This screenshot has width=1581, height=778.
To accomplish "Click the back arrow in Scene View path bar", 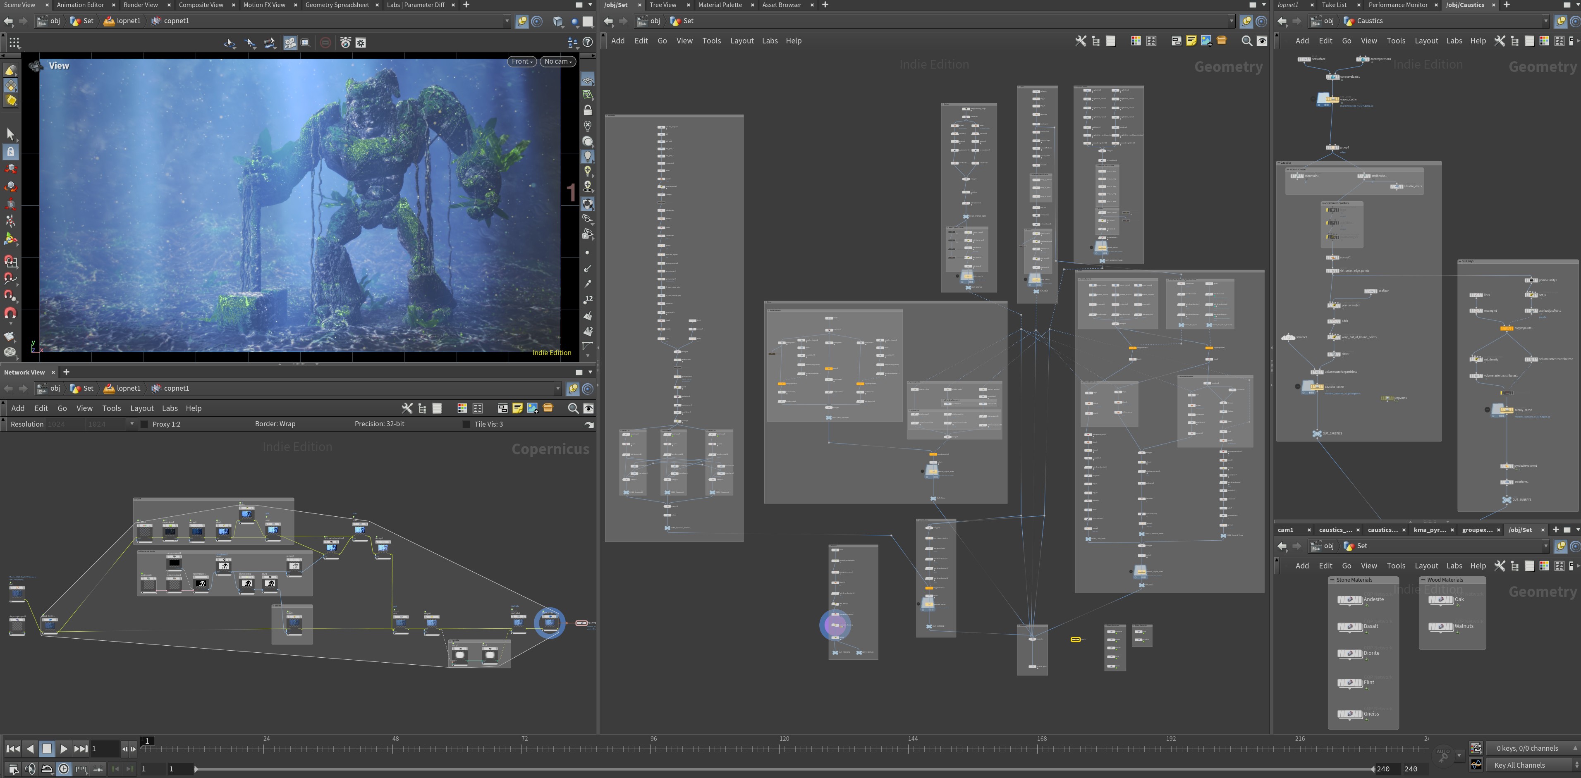I will pyautogui.click(x=9, y=21).
